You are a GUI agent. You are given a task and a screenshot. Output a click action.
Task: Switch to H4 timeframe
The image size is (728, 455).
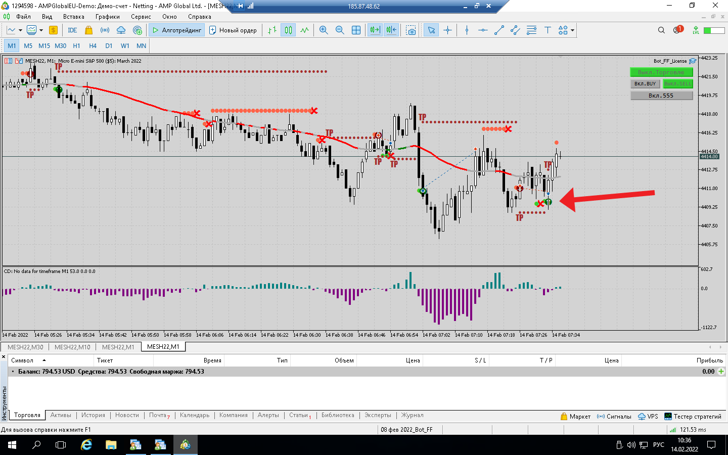(x=93, y=45)
